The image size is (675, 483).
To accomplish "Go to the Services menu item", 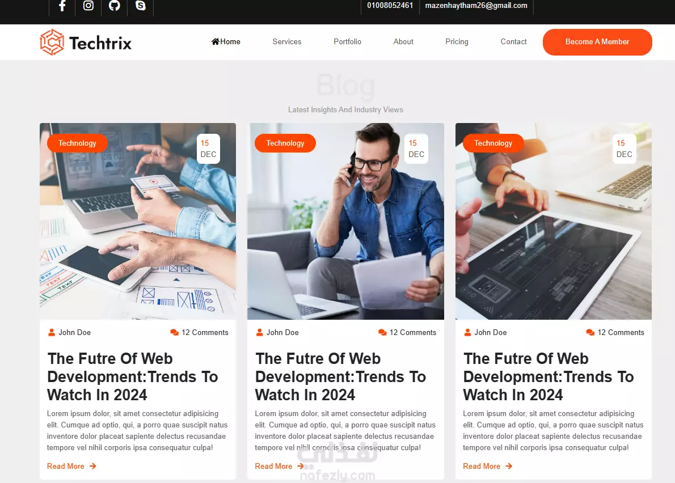I will pos(286,42).
